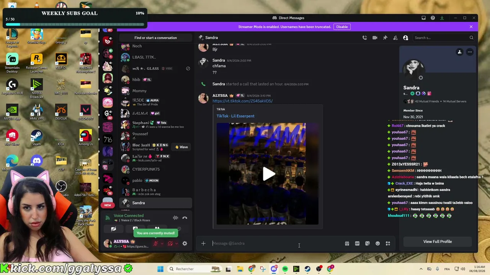Open the NEW server badge in sidebar

click(108, 205)
